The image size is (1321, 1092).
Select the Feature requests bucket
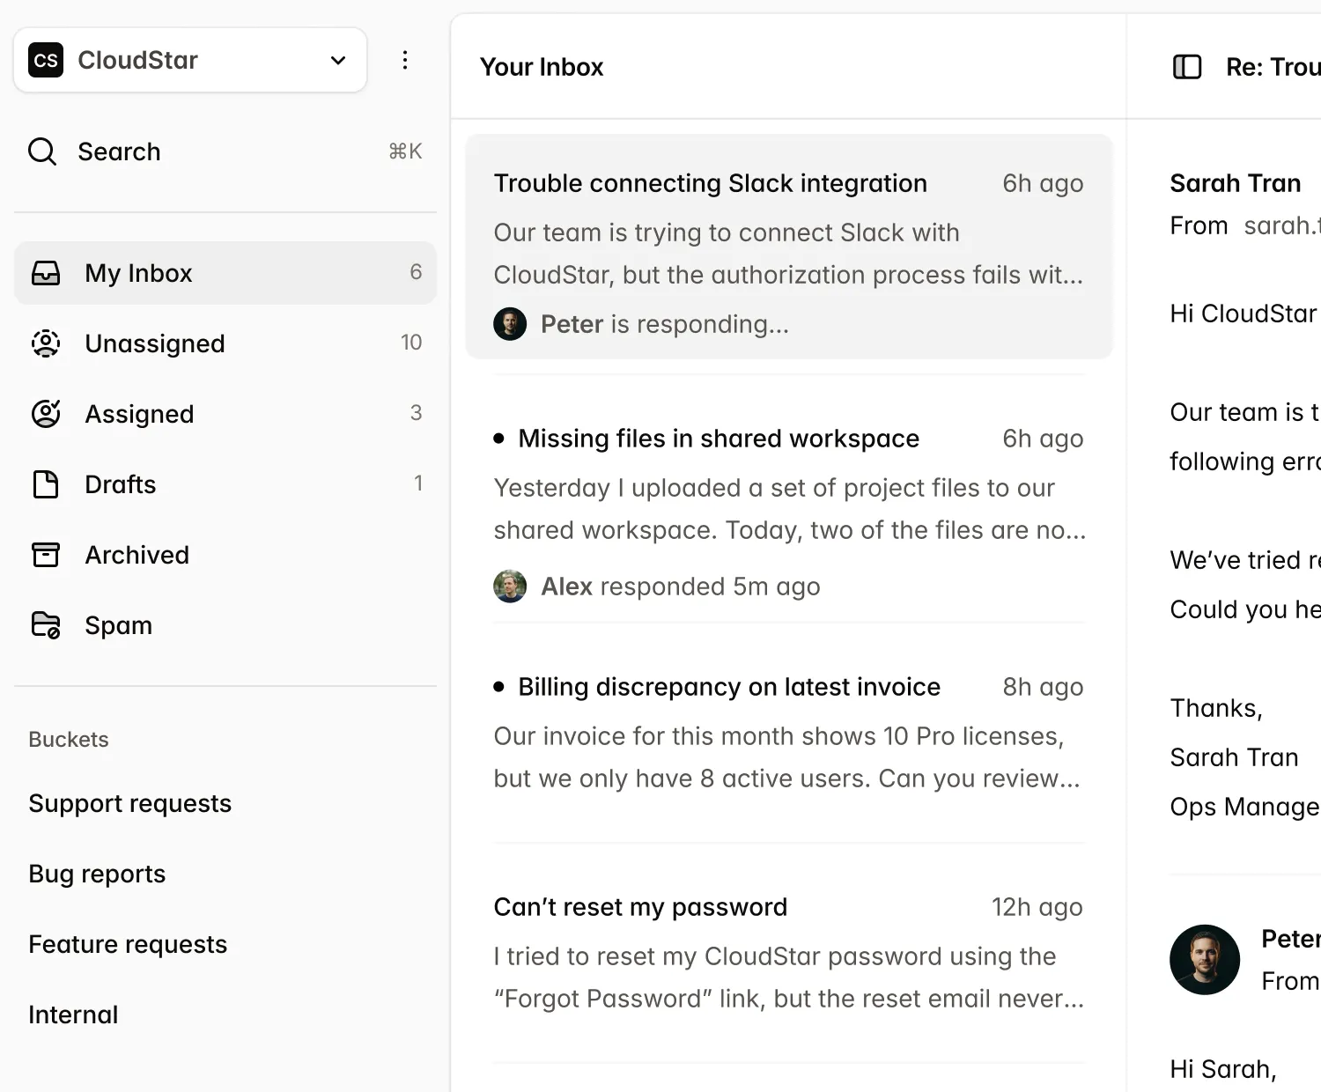128,944
